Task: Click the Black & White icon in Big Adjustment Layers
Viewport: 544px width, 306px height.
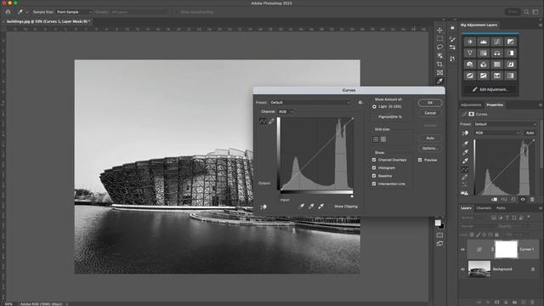Action: click(510, 53)
